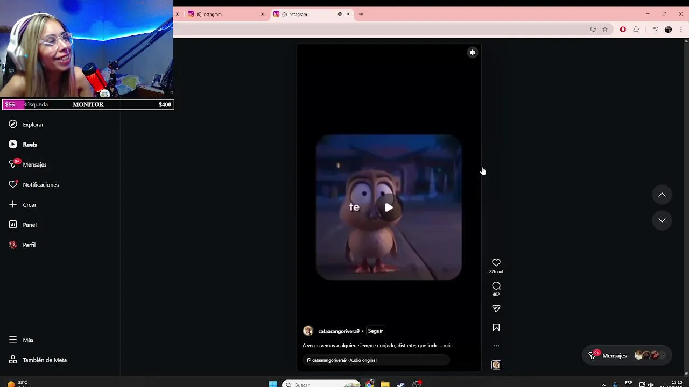Open the media control music icon
689x387 pixels.
[655, 30]
